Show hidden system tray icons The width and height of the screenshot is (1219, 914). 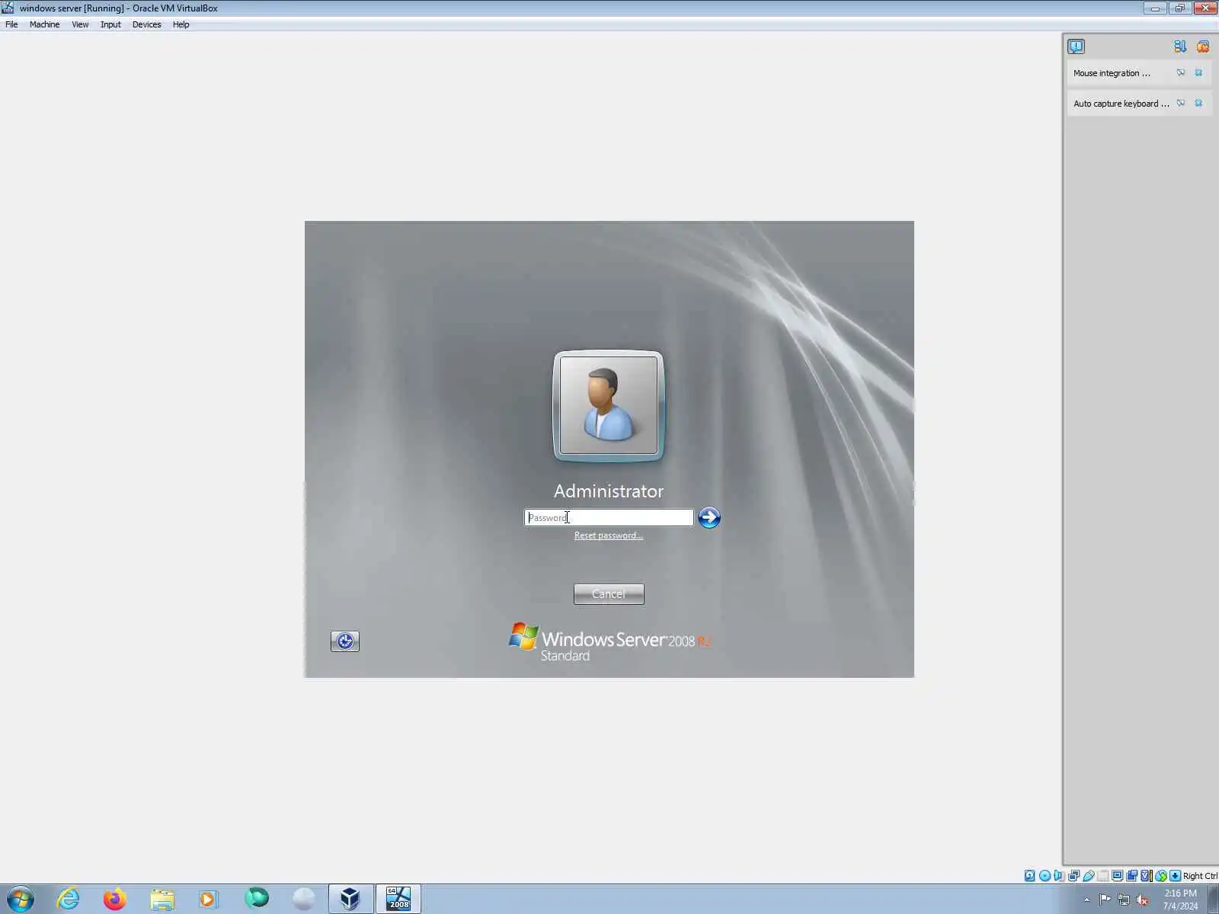(x=1086, y=900)
